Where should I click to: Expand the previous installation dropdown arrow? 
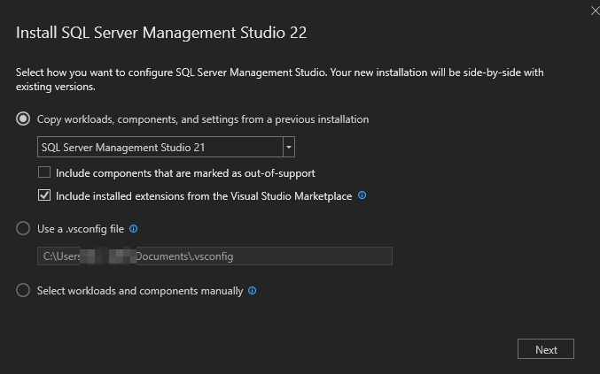tap(288, 147)
